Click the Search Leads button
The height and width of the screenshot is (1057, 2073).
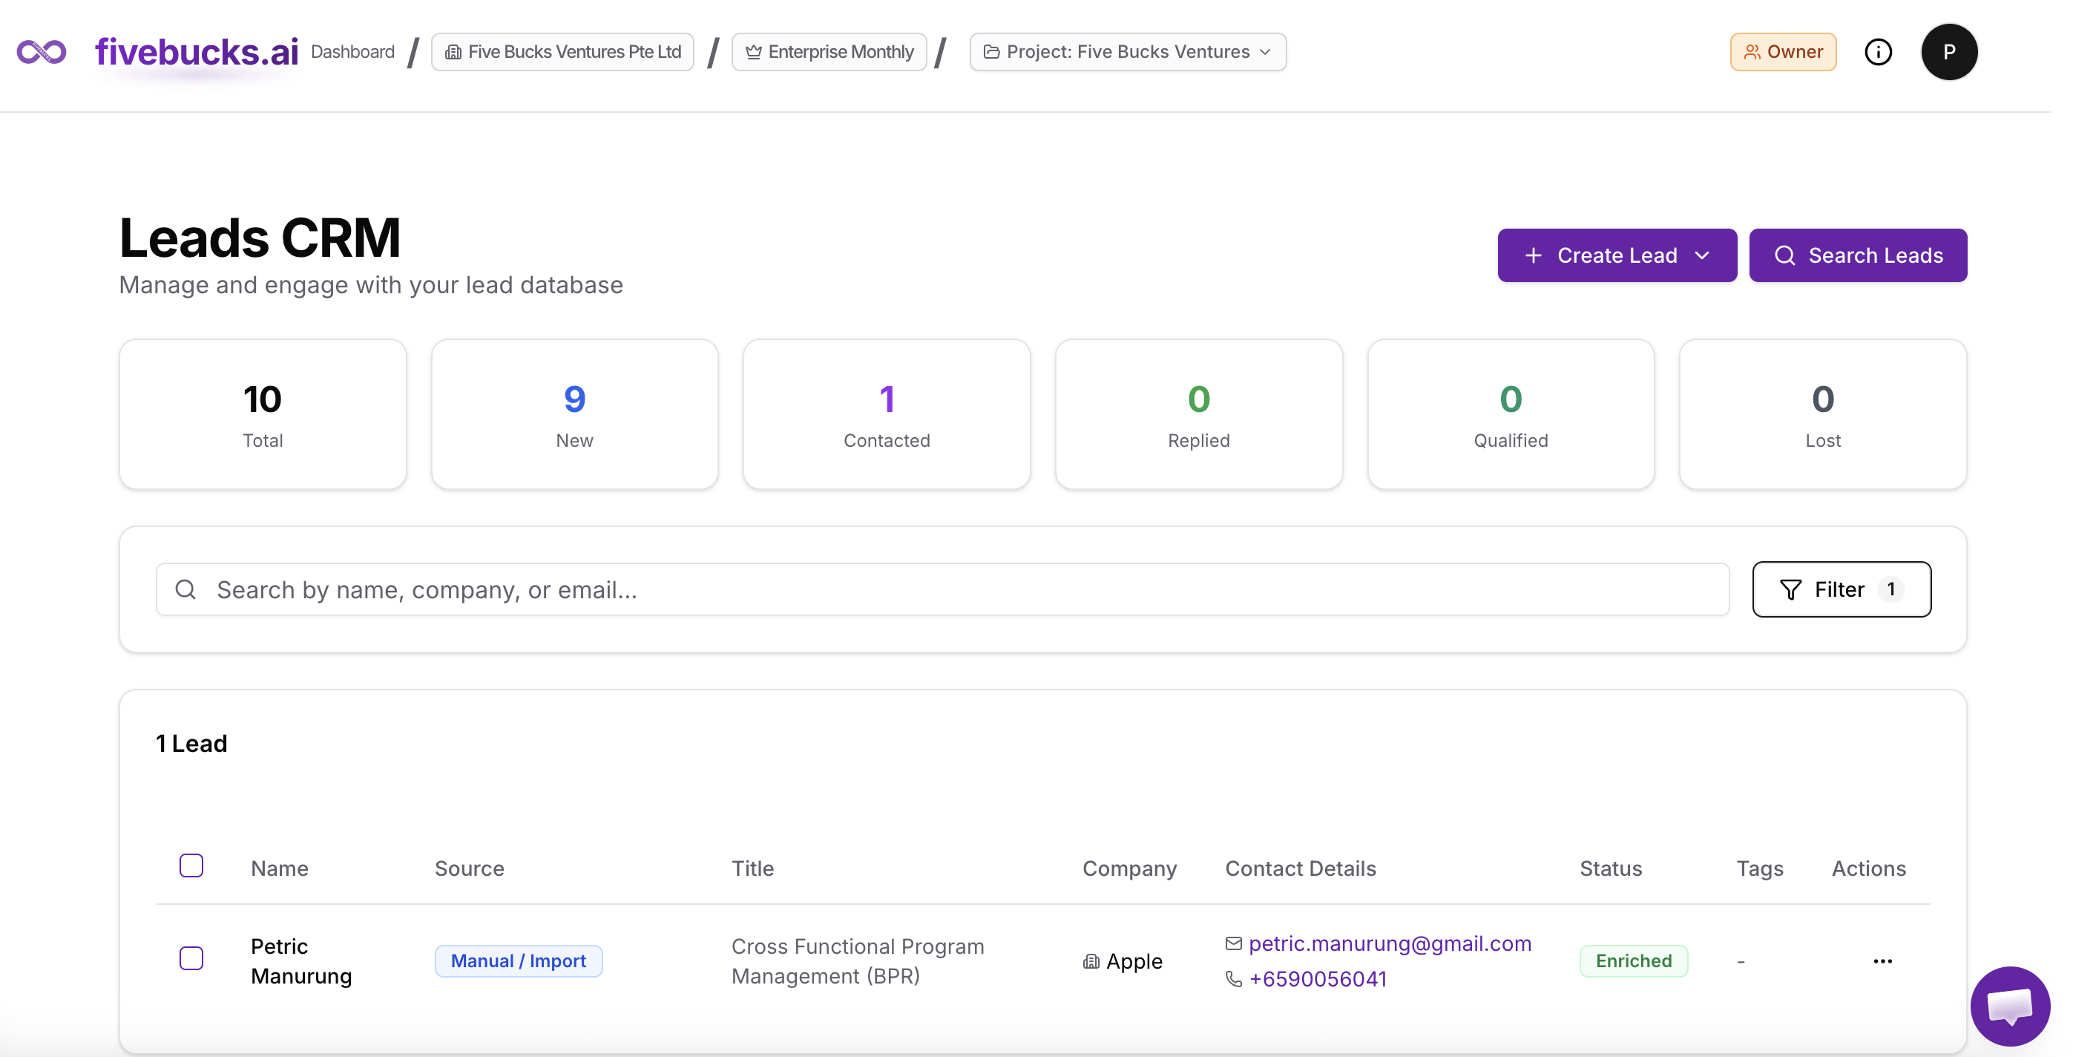(1858, 255)
